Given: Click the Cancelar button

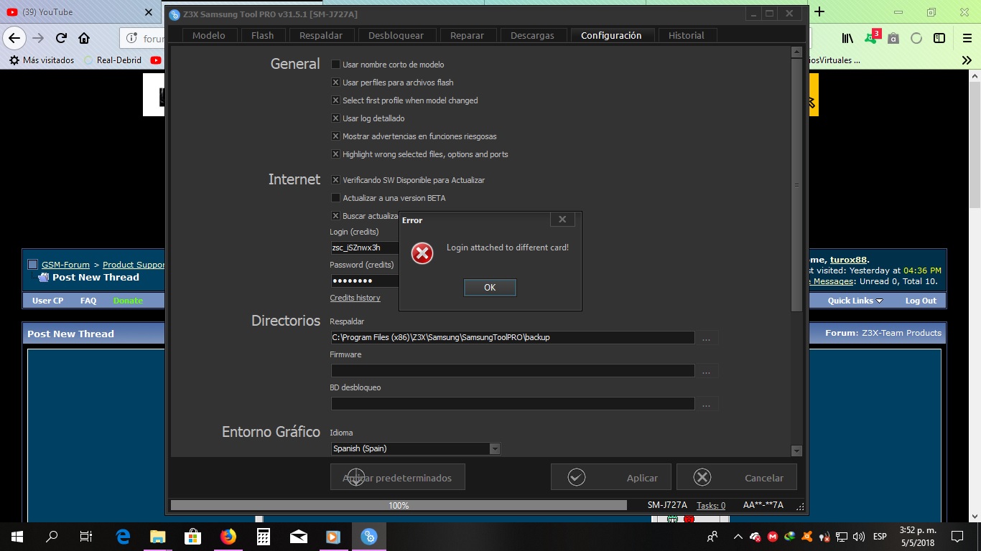Looking at the screenshot, I should click(736, 477).
